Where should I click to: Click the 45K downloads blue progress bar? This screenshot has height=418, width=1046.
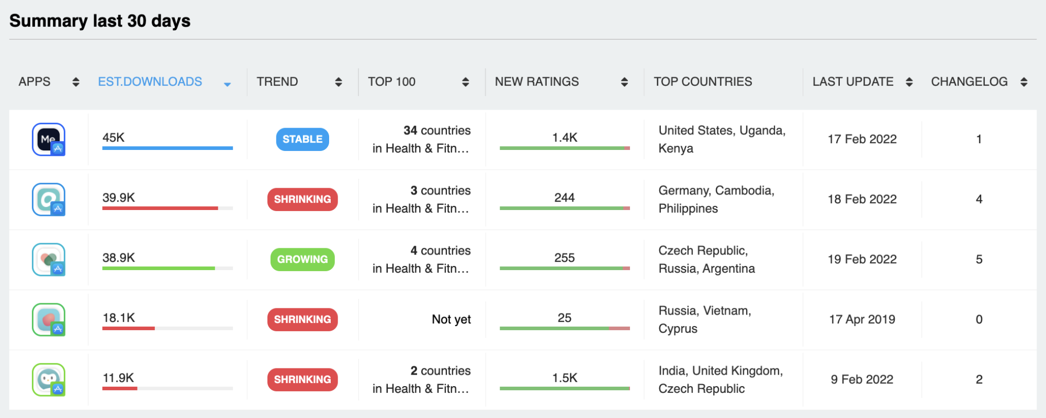click(x=167, y=148)
